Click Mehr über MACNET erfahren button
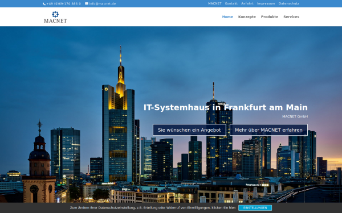Screen dimensions: 342x213 (268, 130)
